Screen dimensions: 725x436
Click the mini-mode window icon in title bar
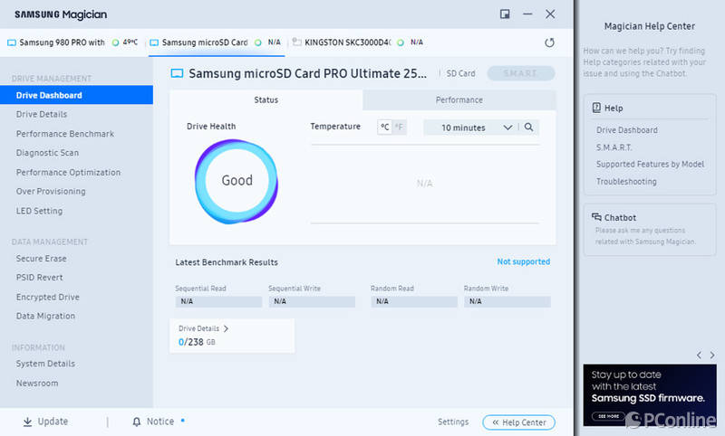[505, 14]
